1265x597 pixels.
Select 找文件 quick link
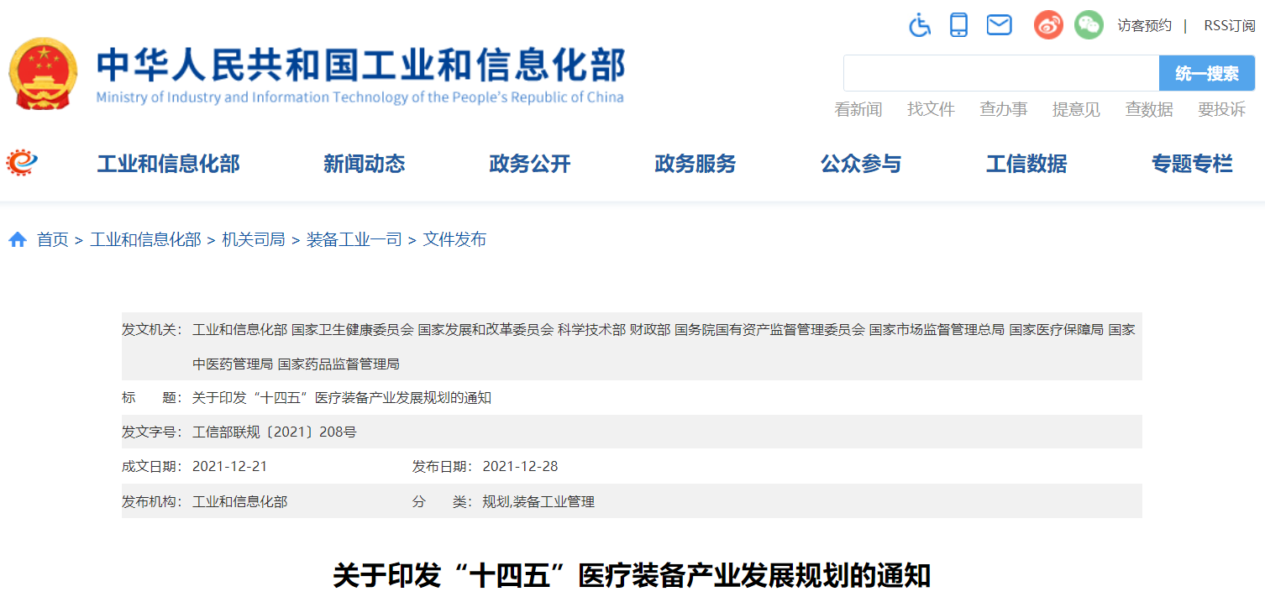tap(931, 109)
